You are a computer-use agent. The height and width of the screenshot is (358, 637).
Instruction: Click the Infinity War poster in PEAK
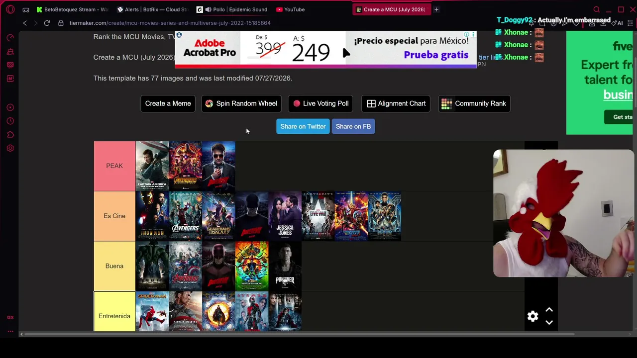point(186,166)
